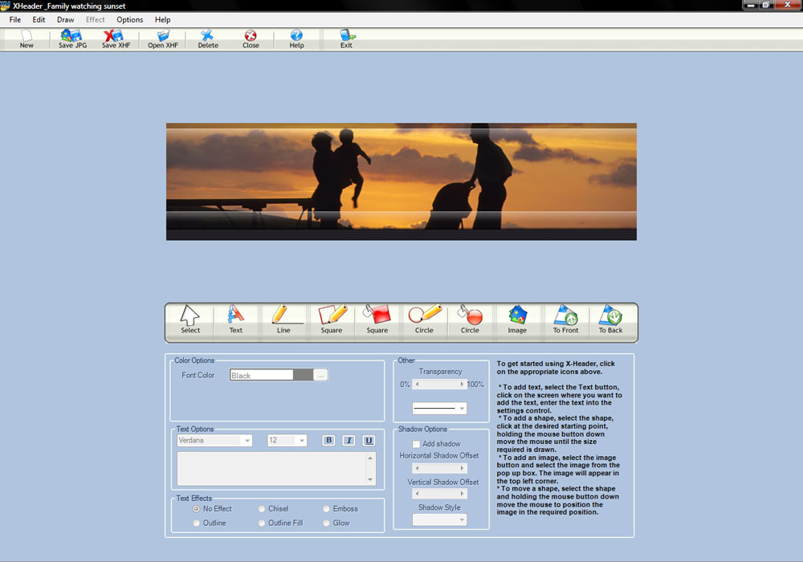Click the Font Color browse button

click(320, 375)
